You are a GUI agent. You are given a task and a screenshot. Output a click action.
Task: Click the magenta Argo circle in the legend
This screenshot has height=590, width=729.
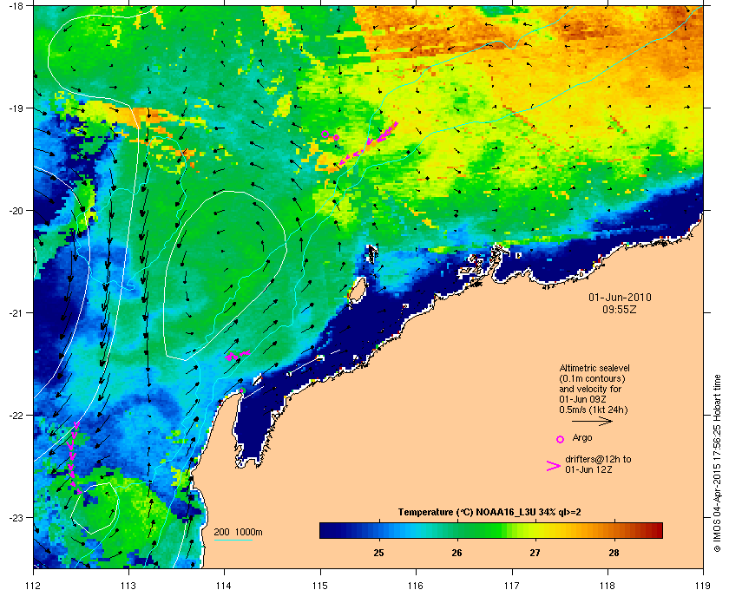click(561, 439)
